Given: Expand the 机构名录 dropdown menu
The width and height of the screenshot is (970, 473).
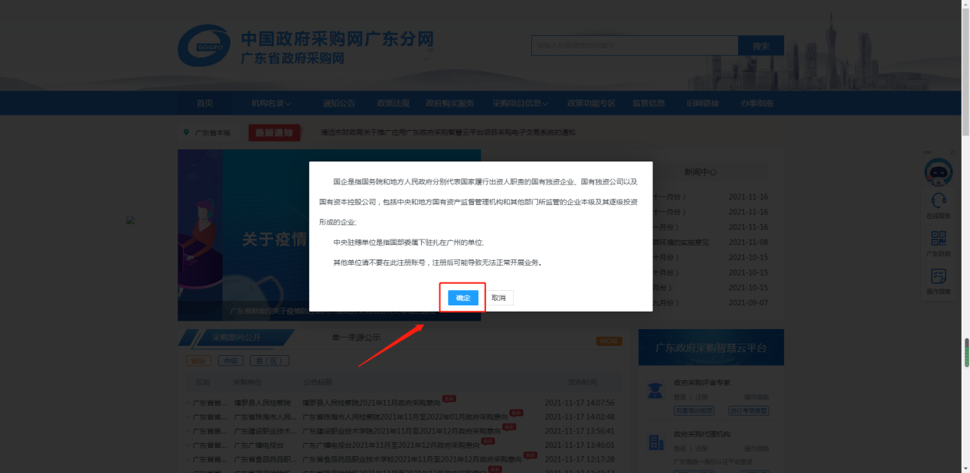Looking at the screenshot, I should 271,103.
